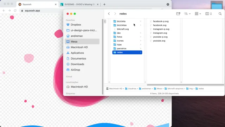Reload the squoosh.app page
This screenshot has height=127, width=225.
(15, 11)
